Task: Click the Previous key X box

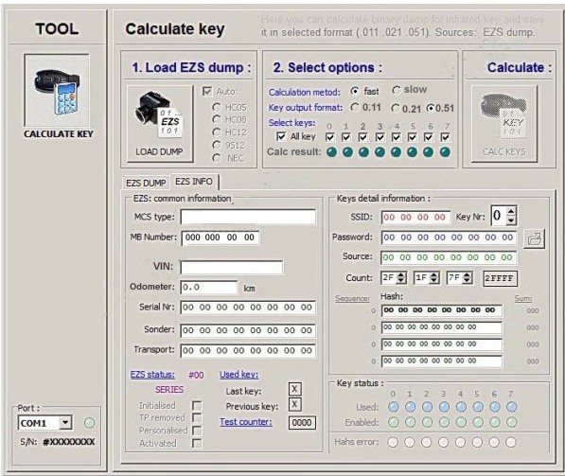Action: tap(294, 404)
